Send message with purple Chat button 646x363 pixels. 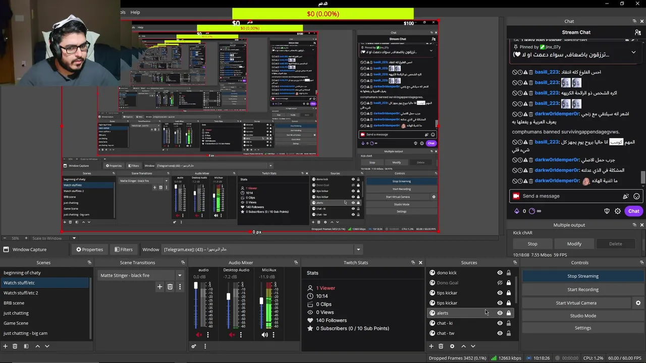633,211
